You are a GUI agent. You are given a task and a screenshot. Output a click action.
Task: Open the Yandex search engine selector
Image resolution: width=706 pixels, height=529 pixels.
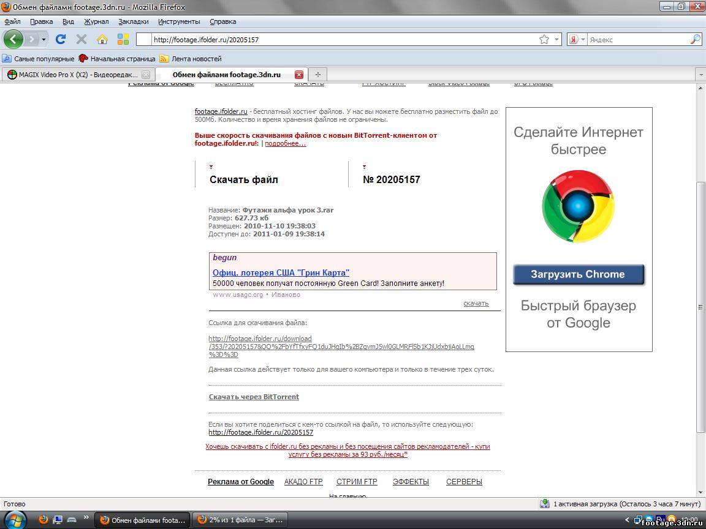click(577, 40)
